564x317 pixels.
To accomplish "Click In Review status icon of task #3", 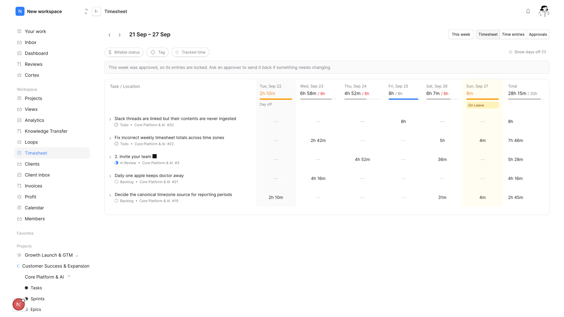I will click(116, 163).
